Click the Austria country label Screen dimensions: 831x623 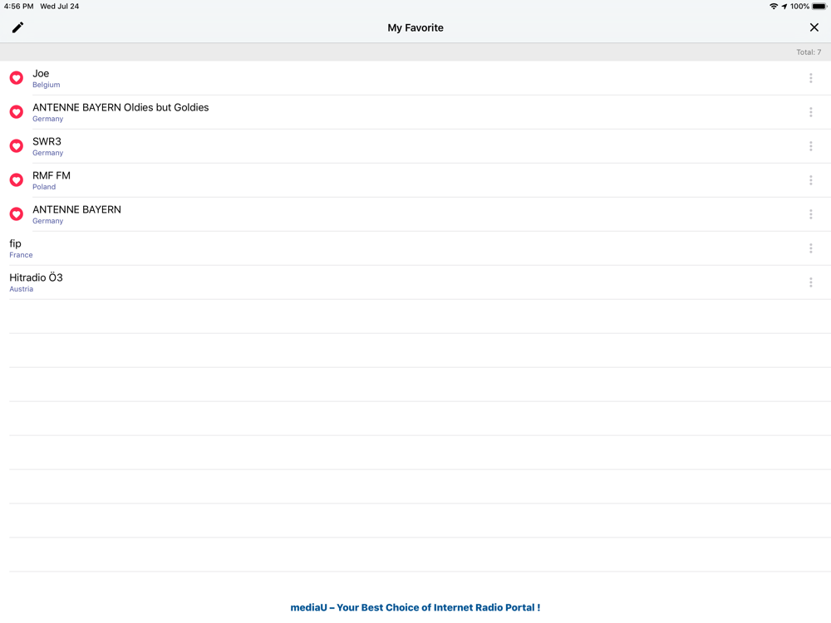[22, 289]
